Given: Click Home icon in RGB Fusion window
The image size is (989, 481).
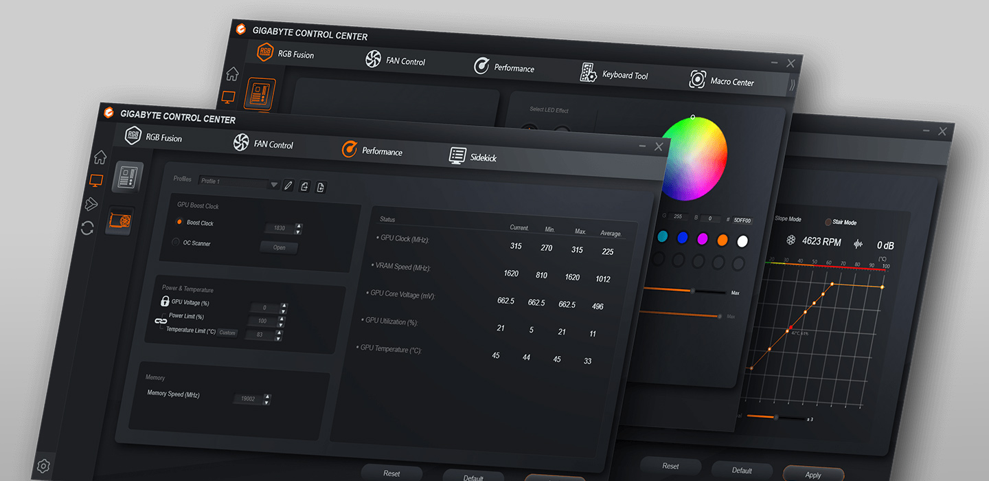Looking at the screenshot, I should pos(232,73).
